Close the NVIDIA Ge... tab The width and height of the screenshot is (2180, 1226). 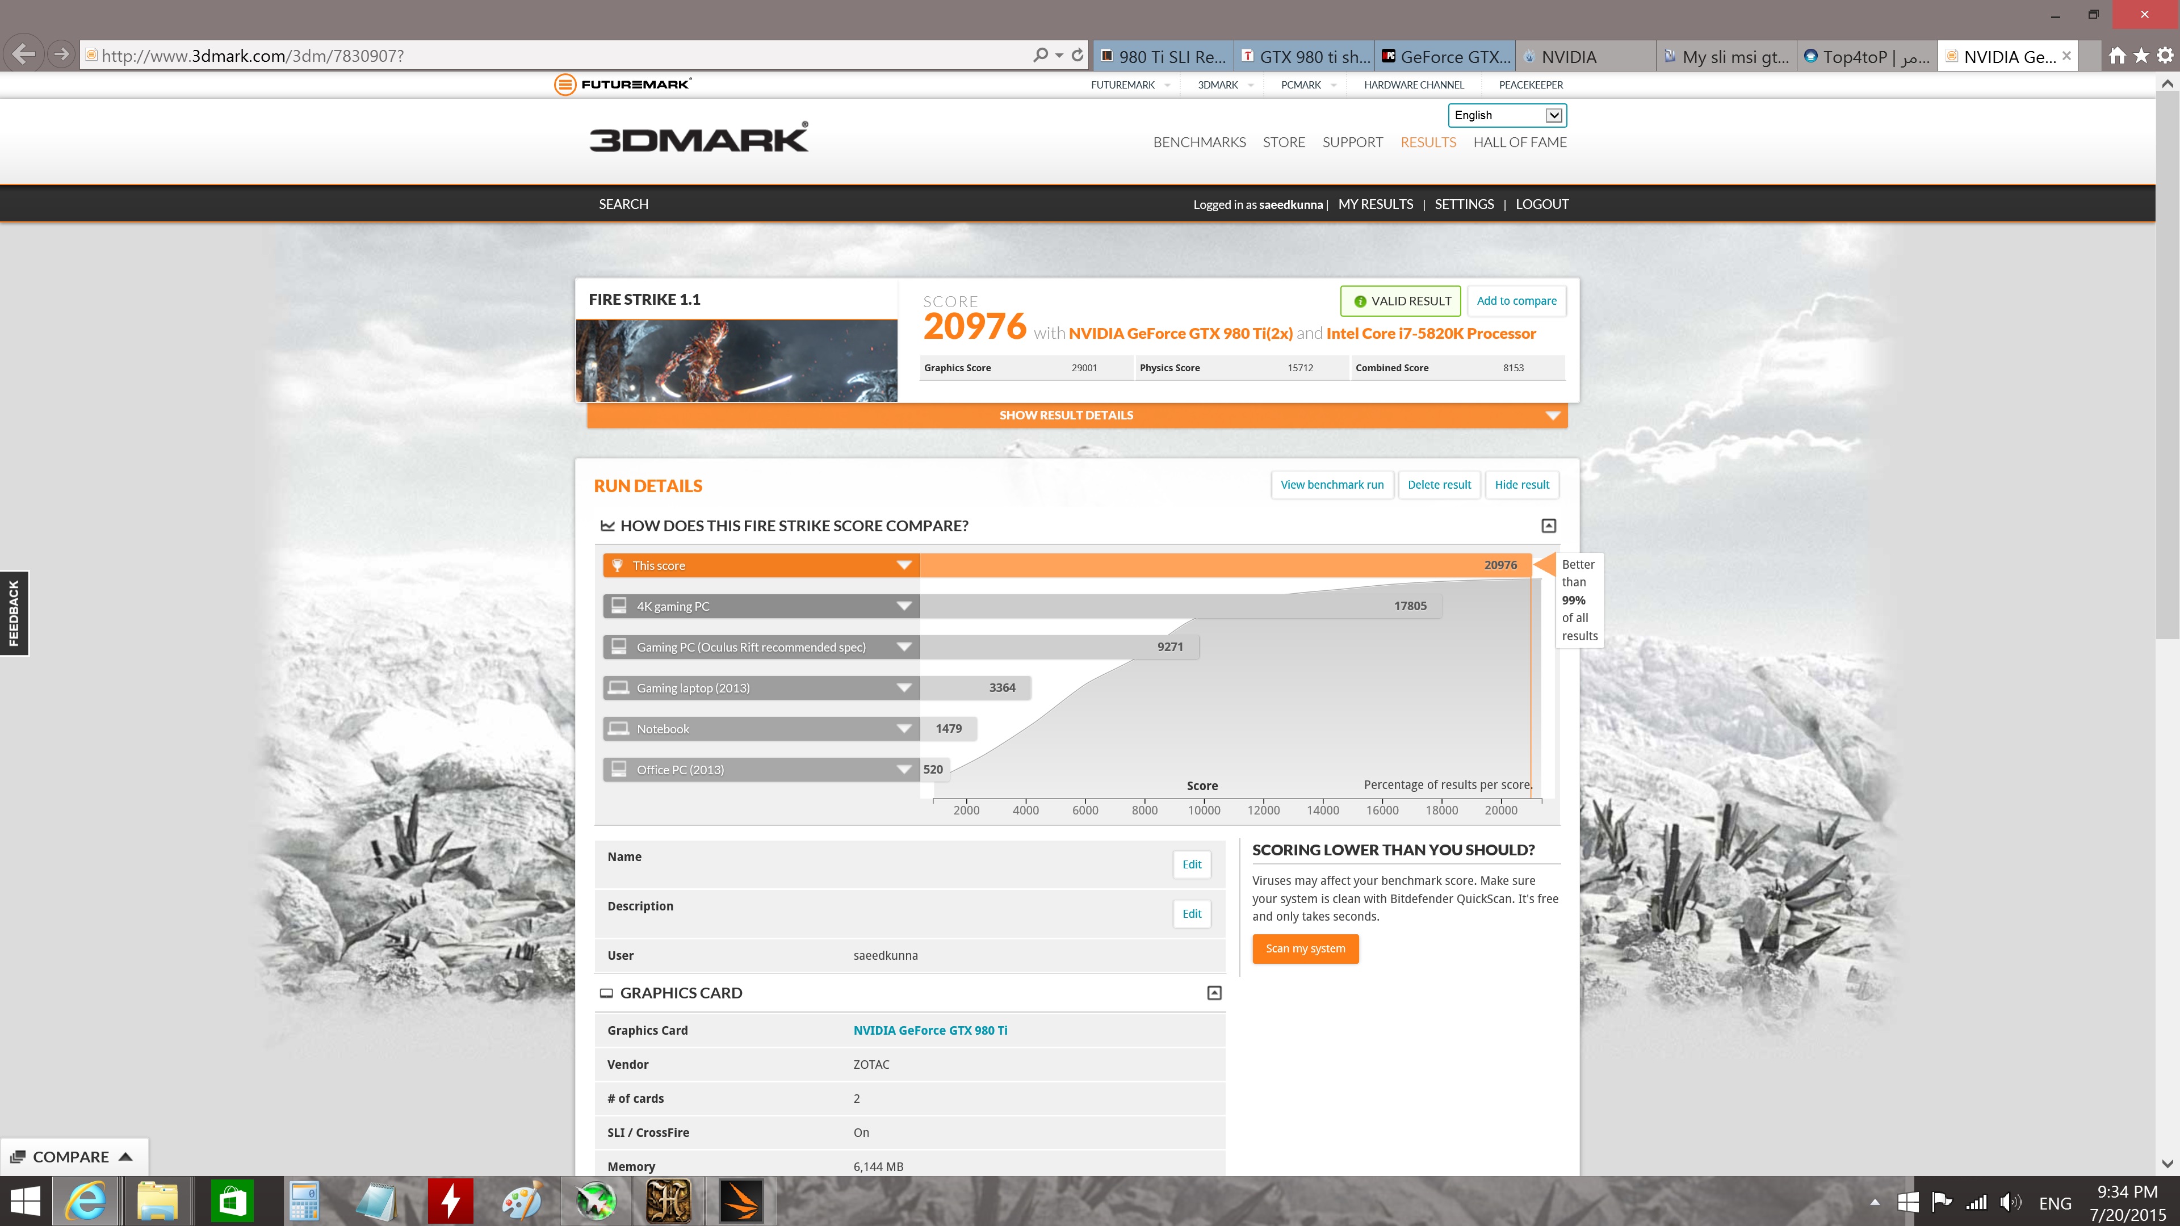coord(2066,56)
